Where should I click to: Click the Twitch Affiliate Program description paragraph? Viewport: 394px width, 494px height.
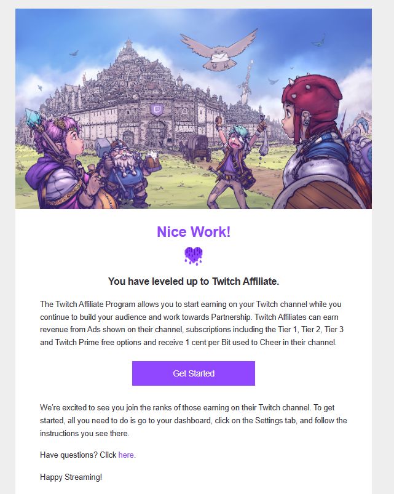(x=192, y=323)
